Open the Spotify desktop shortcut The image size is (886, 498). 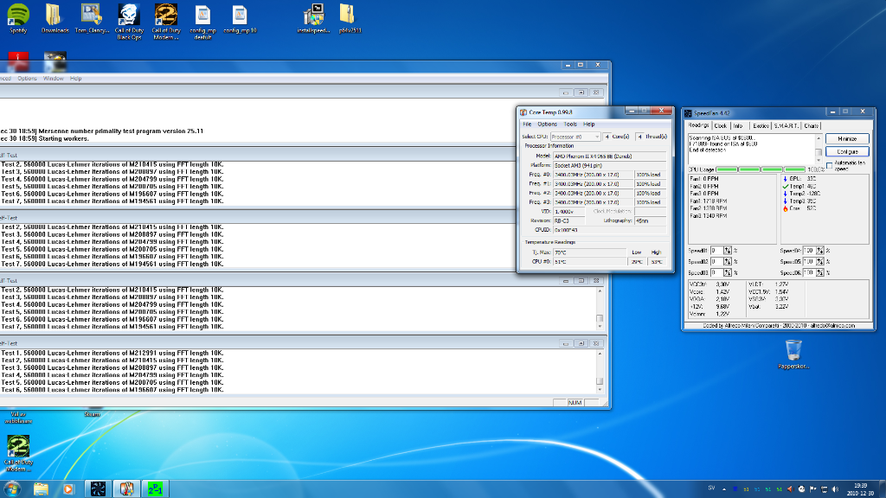click(x=17, y=16)
